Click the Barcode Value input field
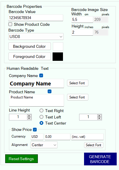Viewport: 119px width, 170px height. (36, 18)
